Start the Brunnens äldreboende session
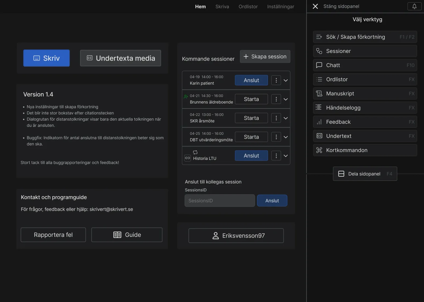 coord(251,99)
